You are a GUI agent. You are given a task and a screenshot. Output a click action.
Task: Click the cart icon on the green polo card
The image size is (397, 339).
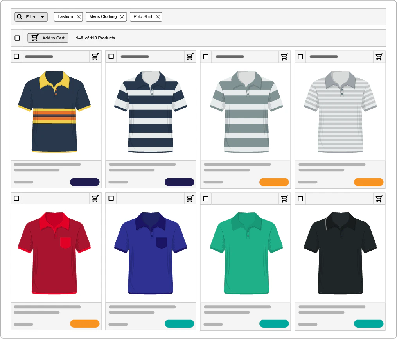coord(284,198)
